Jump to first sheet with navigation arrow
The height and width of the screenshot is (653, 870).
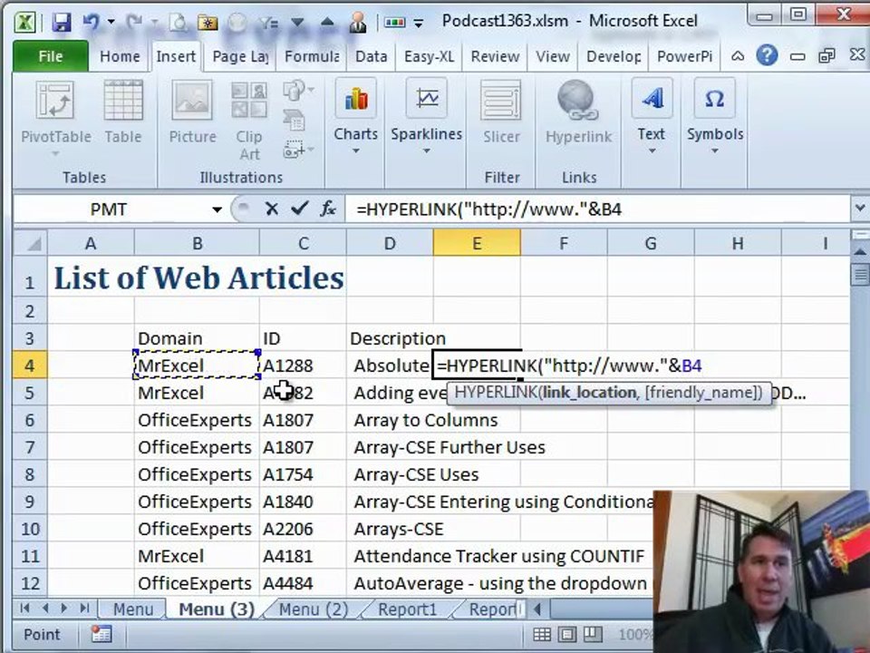click(25, 608)
